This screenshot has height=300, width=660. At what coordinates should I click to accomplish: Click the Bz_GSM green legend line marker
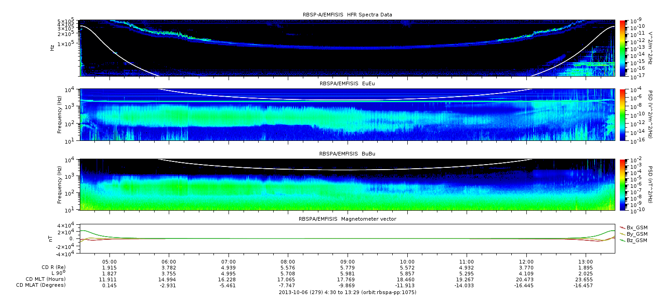[x=622, y=240]
